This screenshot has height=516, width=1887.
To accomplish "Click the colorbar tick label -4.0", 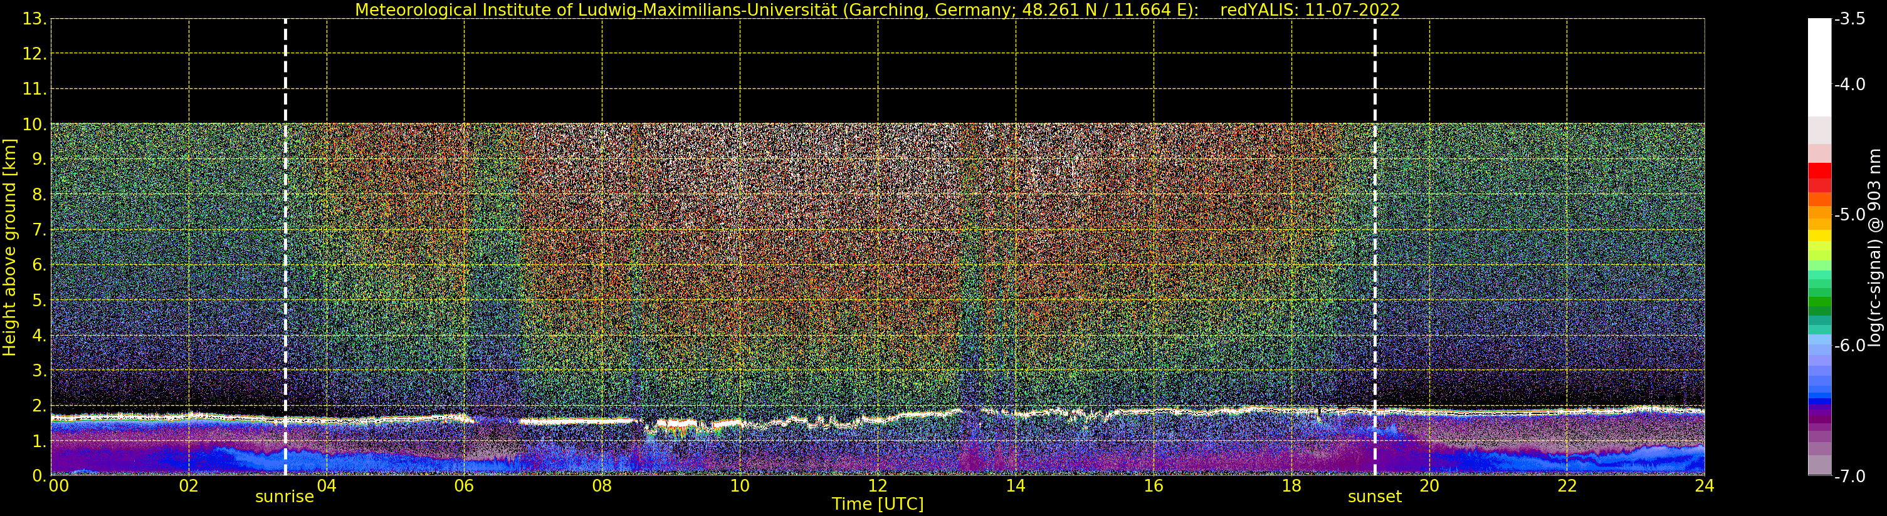I will point(1849,85).
